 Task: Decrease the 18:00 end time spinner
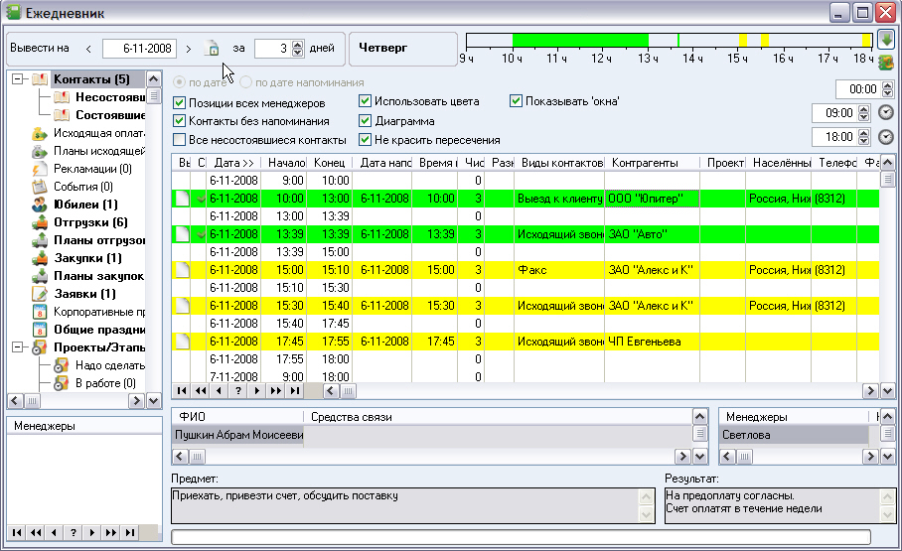pos(863,140)
